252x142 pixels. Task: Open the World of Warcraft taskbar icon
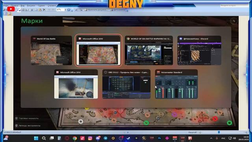[x=144, y=138]
